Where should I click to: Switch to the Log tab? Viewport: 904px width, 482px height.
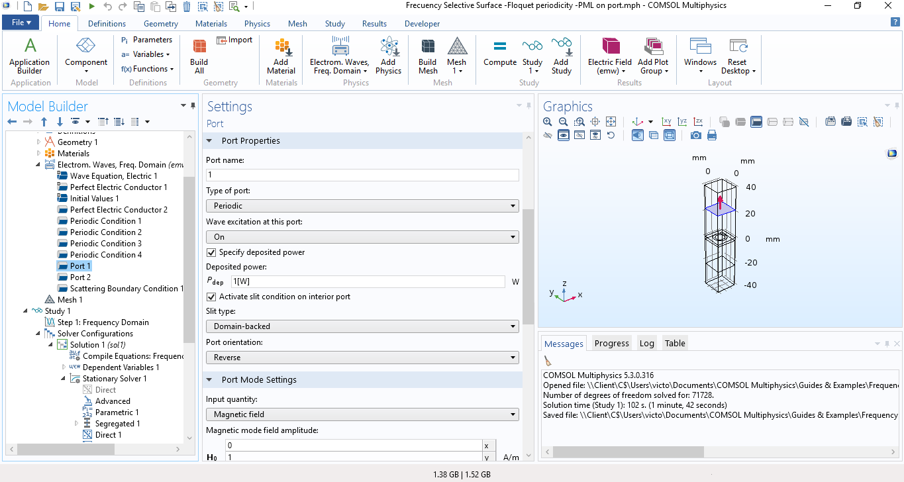point(646,343)
